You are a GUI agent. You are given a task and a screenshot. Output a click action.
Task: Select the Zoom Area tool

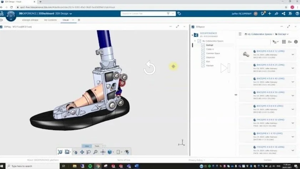(x=89, y=152)
